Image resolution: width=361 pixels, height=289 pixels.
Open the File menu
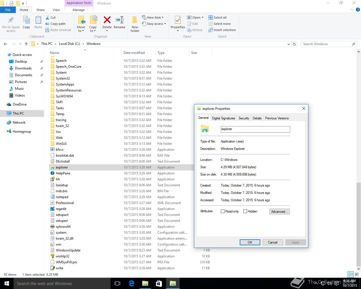tap(8, 10)
